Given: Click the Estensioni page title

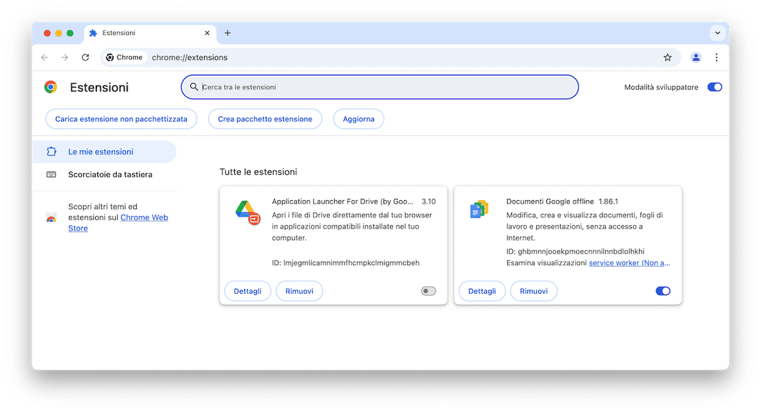Looking at the screenshot, I should click(x=100, y=88).
